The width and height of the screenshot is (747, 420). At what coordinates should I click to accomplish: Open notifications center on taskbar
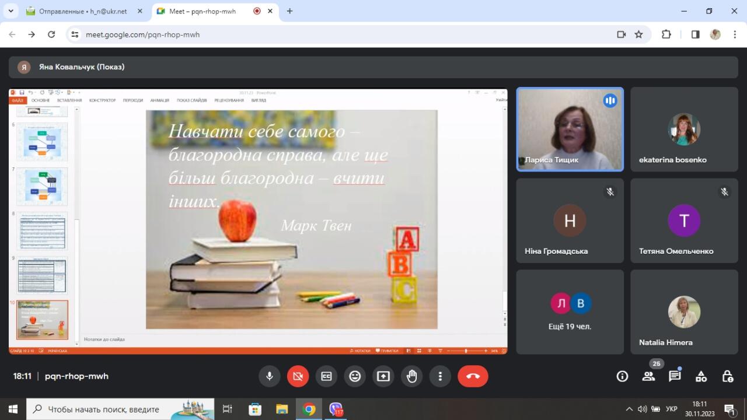(729, 409)
